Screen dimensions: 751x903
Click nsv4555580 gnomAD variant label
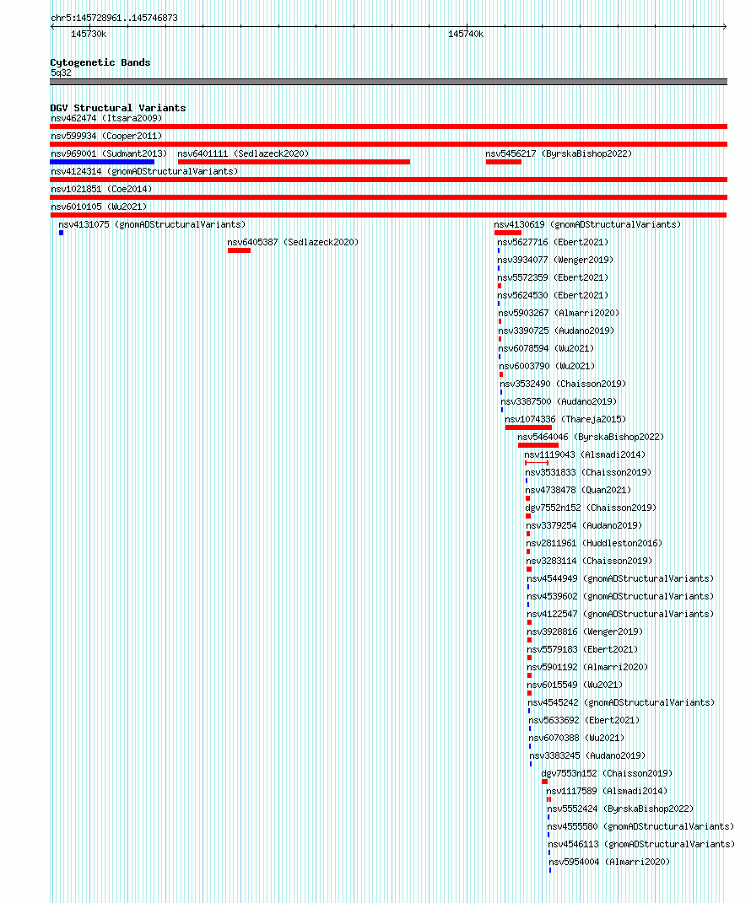641,827
